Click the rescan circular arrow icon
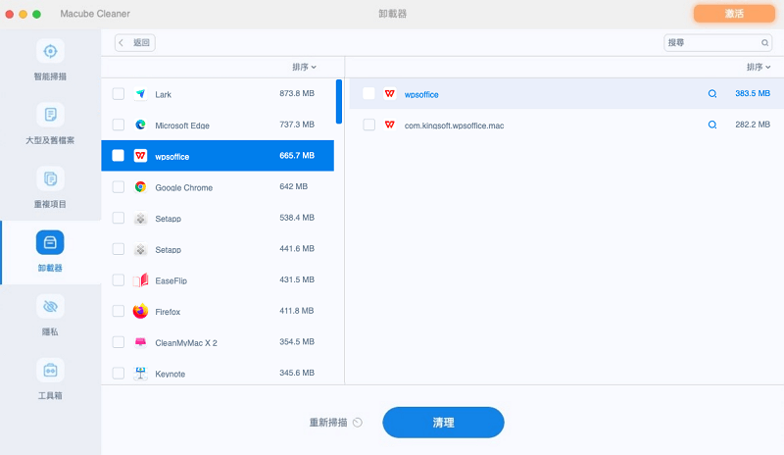This screenshot has height=455, width=784. pyautogui.click(x=358, y=423)
